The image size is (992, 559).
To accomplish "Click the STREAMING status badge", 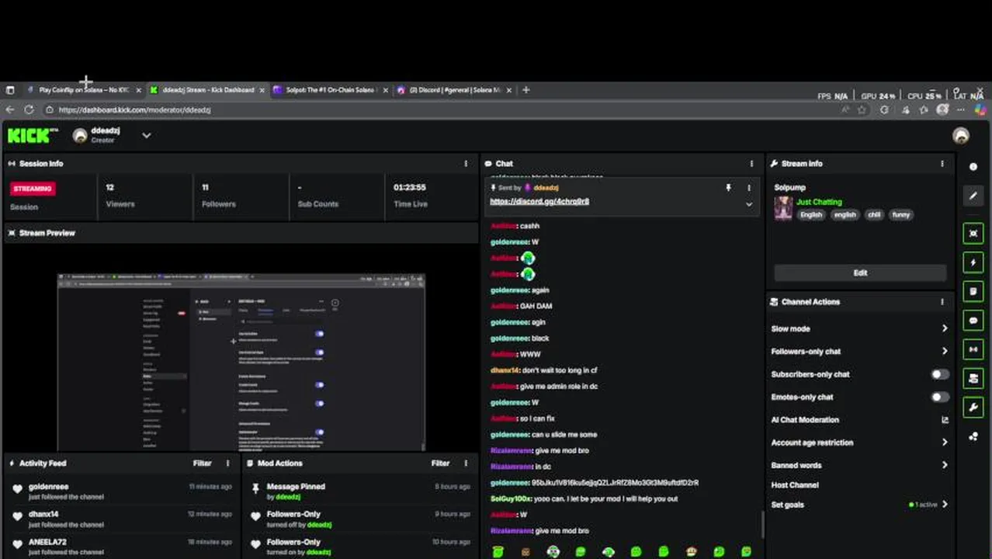I will 33,189.
